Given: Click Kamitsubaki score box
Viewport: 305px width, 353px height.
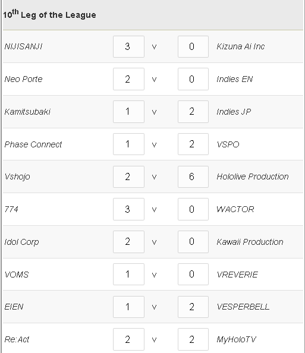Looking at the screenshot, I should click(128, 112).
